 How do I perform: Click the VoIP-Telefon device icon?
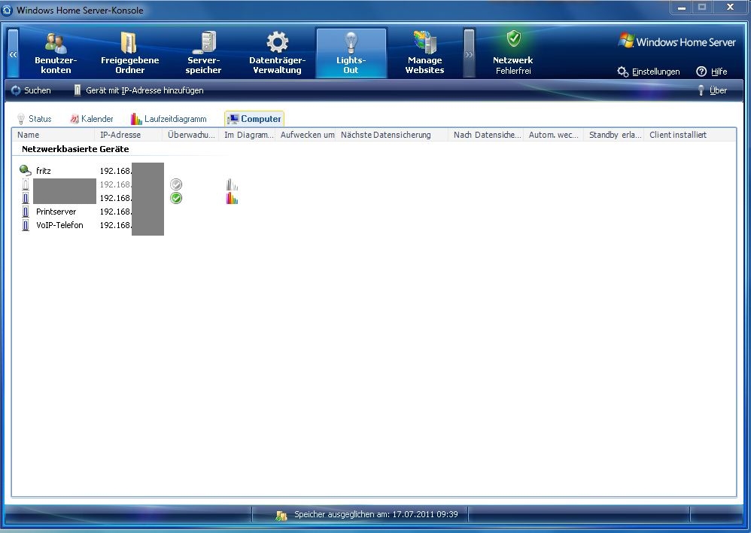tap(26, 225)
